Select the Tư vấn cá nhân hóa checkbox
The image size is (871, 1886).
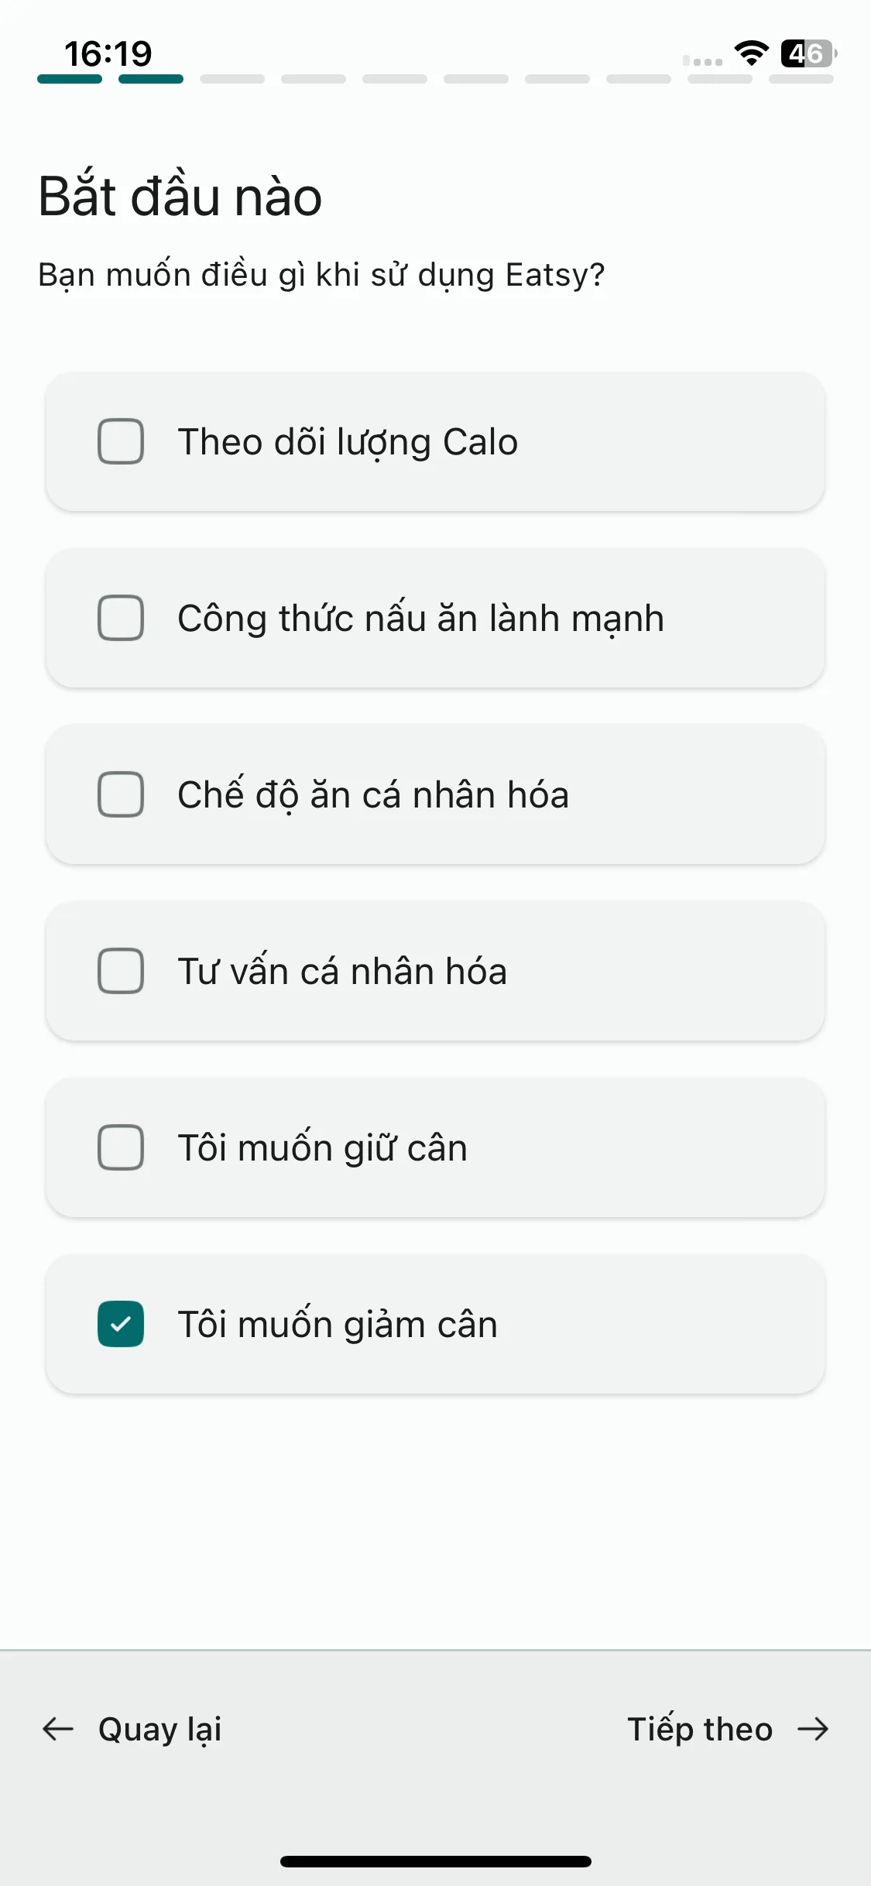pos(121,971)
